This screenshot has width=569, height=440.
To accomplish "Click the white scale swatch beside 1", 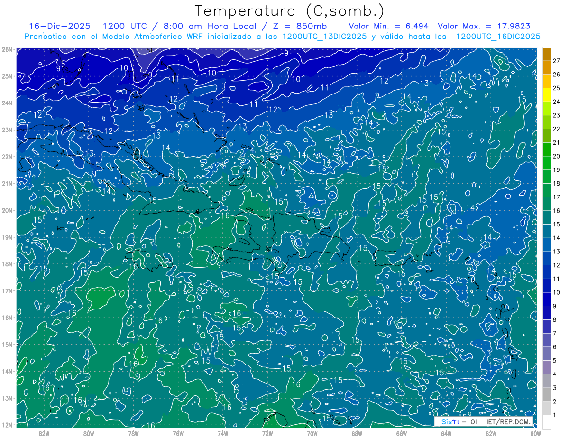I will point(547,421).
